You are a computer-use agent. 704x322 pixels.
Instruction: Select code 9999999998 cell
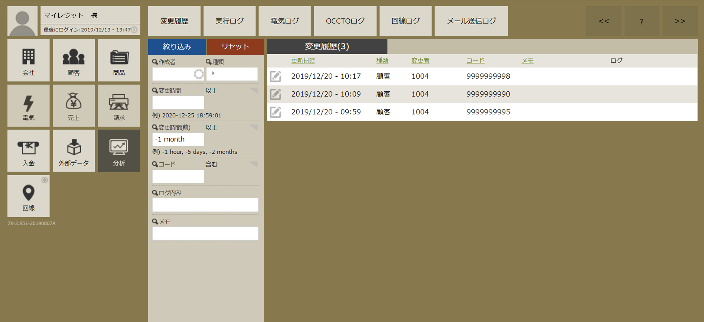click(488, 76)
